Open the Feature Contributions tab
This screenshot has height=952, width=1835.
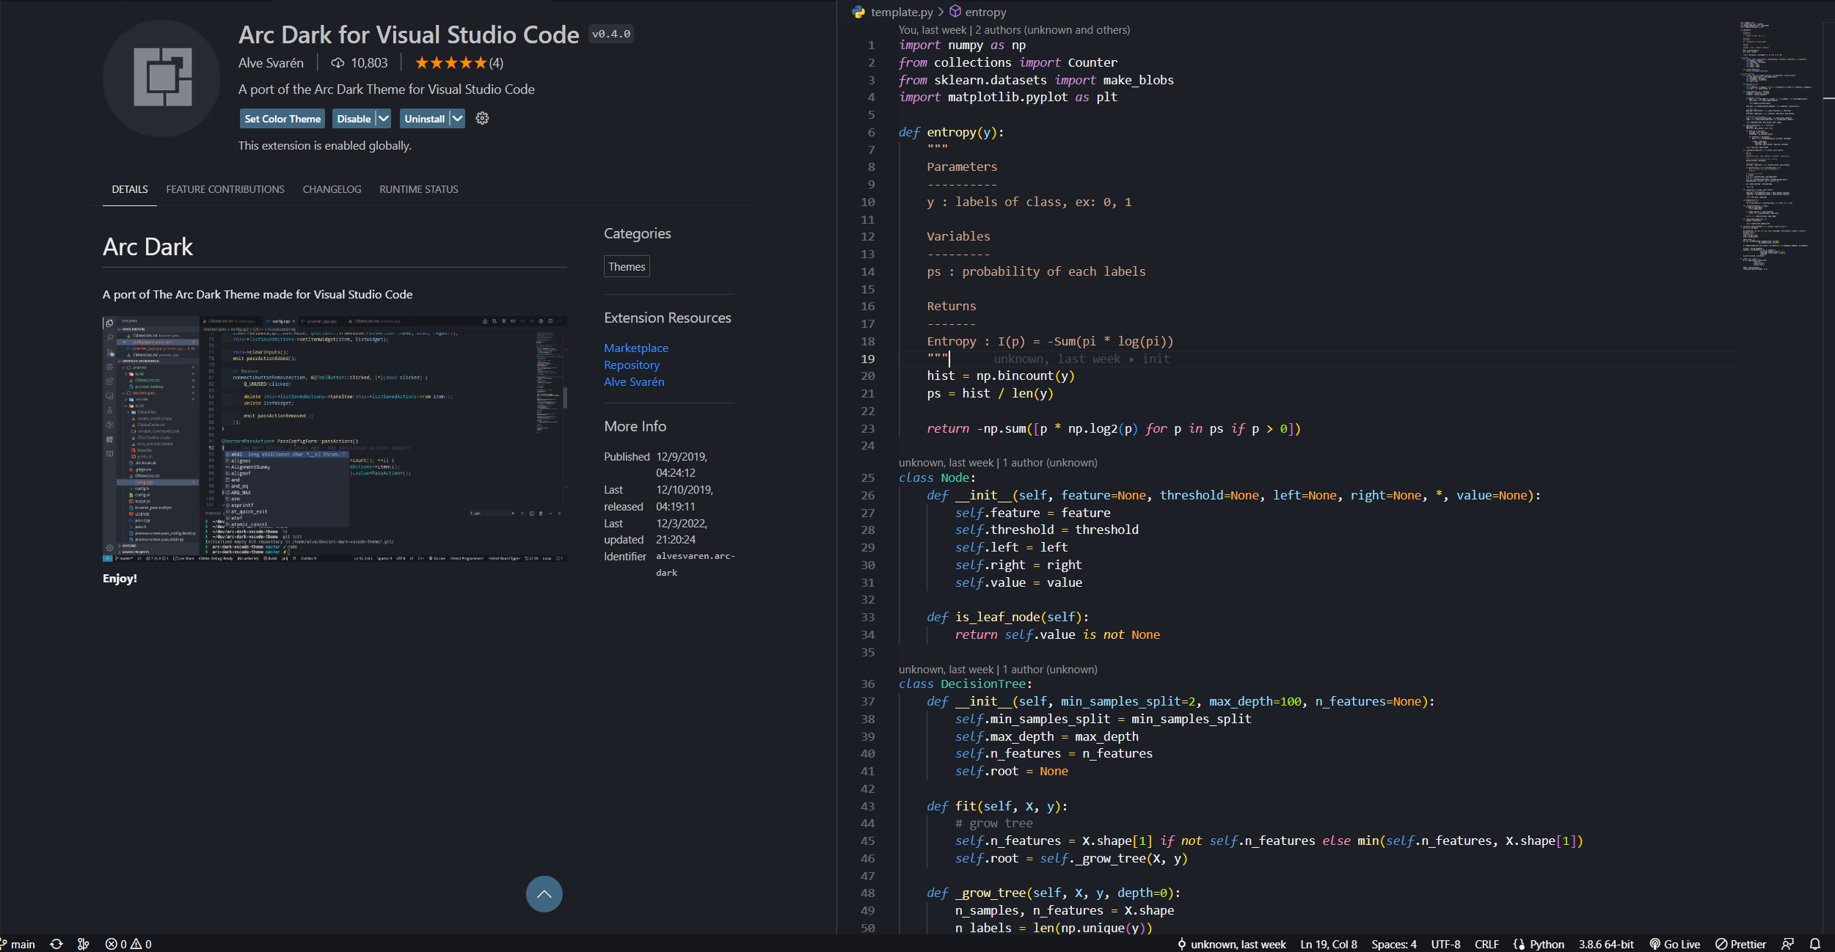coord(225,189)
